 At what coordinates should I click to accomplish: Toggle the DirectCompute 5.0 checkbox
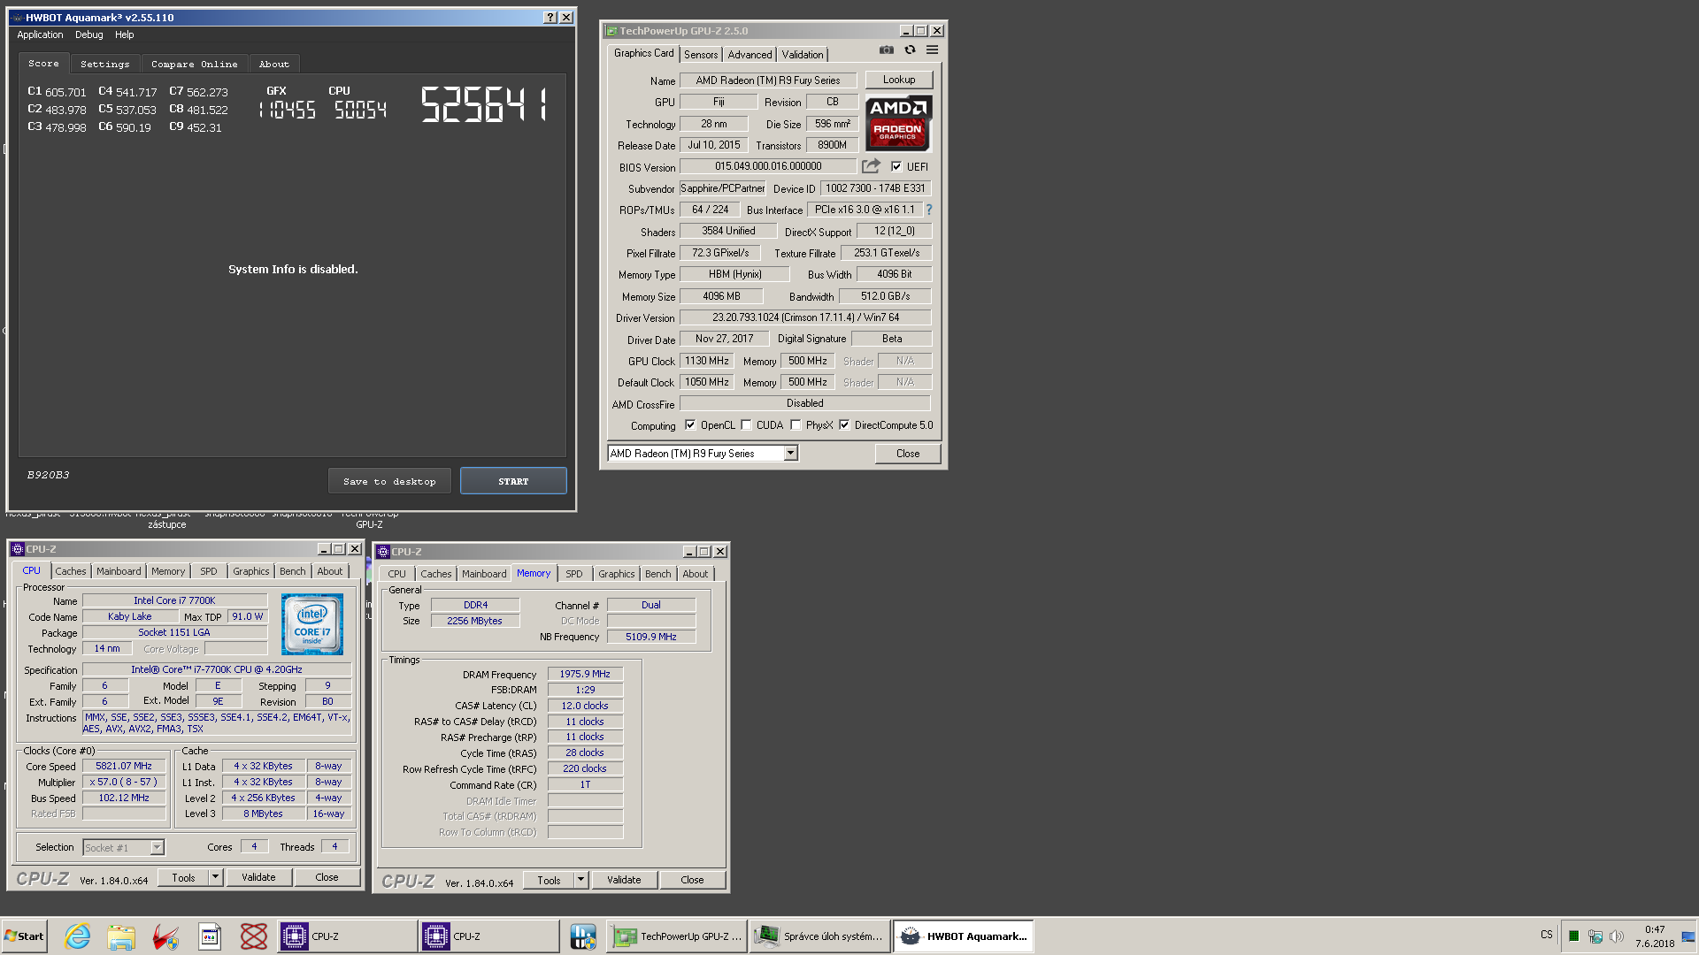pos(844,425)
